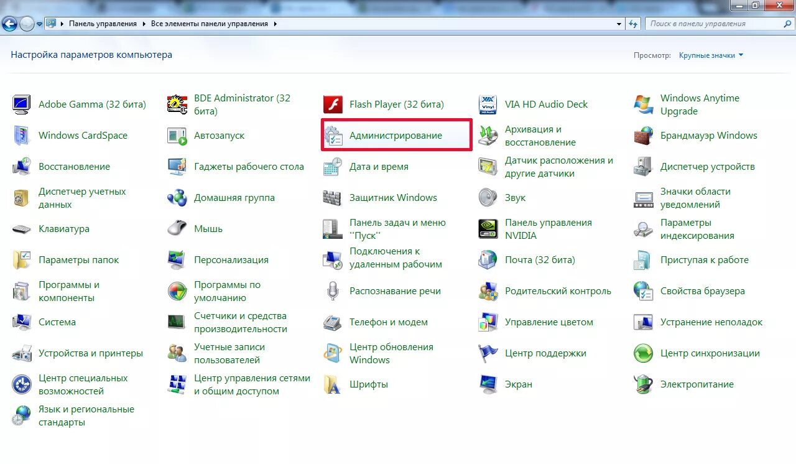Click the Клавиатура icon
Image resolution: width=796 pixels, height=464 pixels.
click(x=22, y=229)
